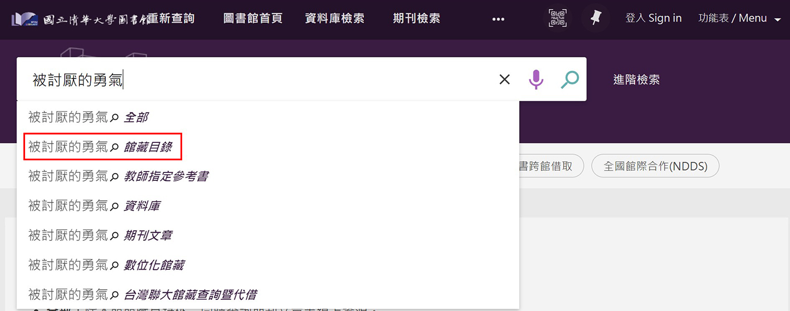Start voice search with microphone icon
Viewport: 790px width, 311px height.
click(x=535, y=80)
